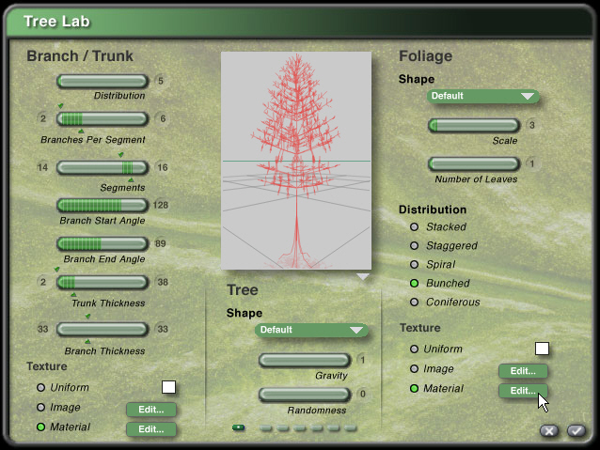This screenshot has height=450, width=600.
Task: Adjust the Branch End Angle slider
Action: [x=103, y=244]
